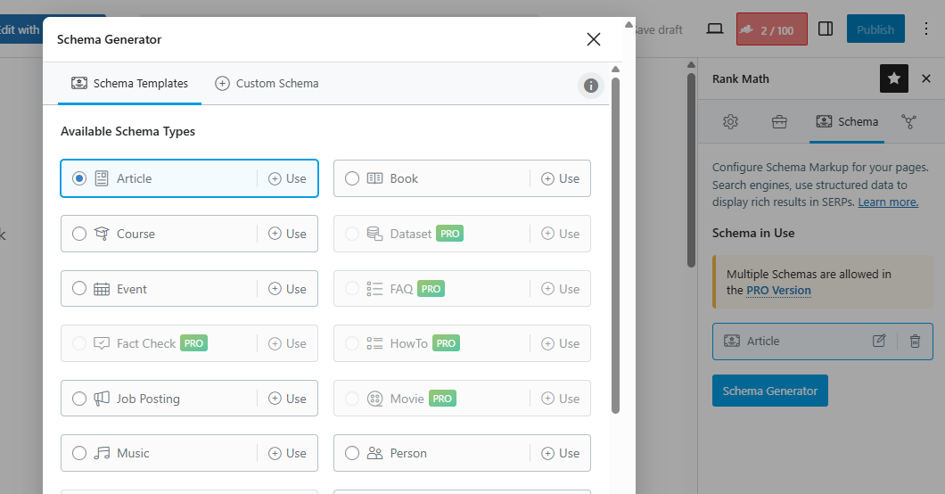Select the Event schema radio button
The width and height of the screenshot is (945, 494).
point(79,289)
